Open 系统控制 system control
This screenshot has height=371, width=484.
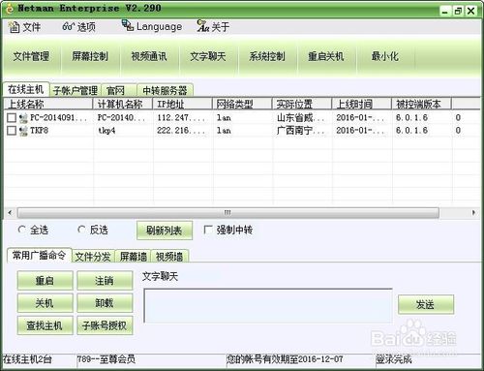tap(267, 56)
